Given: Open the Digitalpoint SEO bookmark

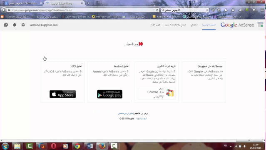Looking at the screenshot, I should click(x=229, y=17).
